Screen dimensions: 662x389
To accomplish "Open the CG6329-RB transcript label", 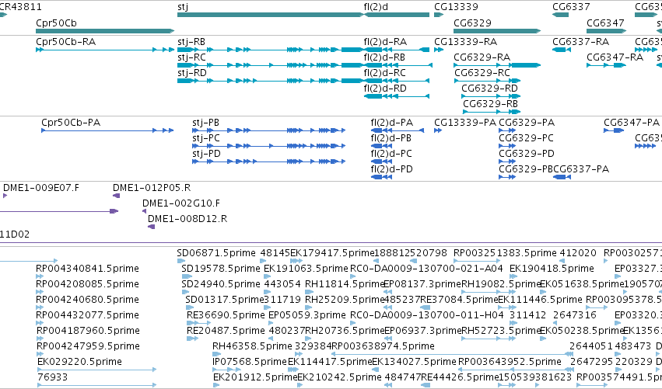I will click(x=491, y=104).
